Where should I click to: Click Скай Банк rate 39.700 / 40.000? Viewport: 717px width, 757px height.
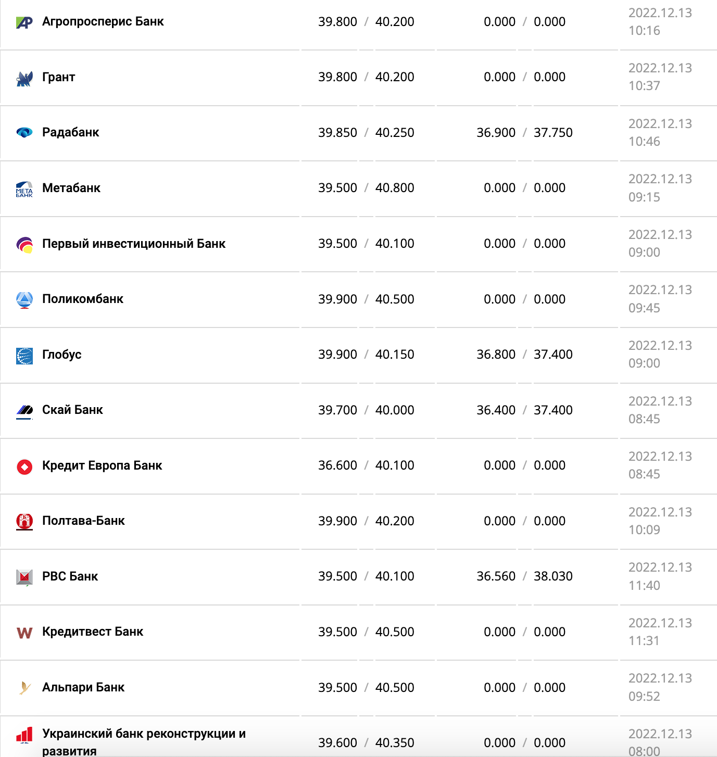point(366,410)
